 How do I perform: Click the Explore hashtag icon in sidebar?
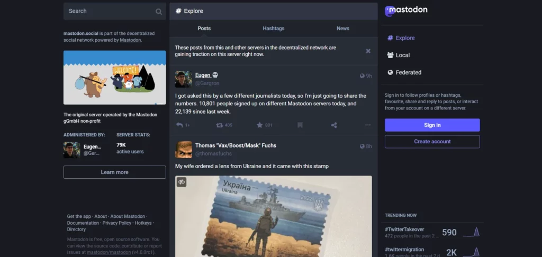coord(390,38)
